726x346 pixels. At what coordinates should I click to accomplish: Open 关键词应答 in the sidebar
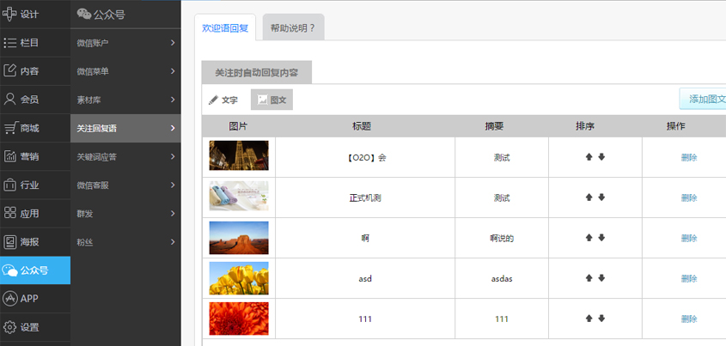(125, 156)
